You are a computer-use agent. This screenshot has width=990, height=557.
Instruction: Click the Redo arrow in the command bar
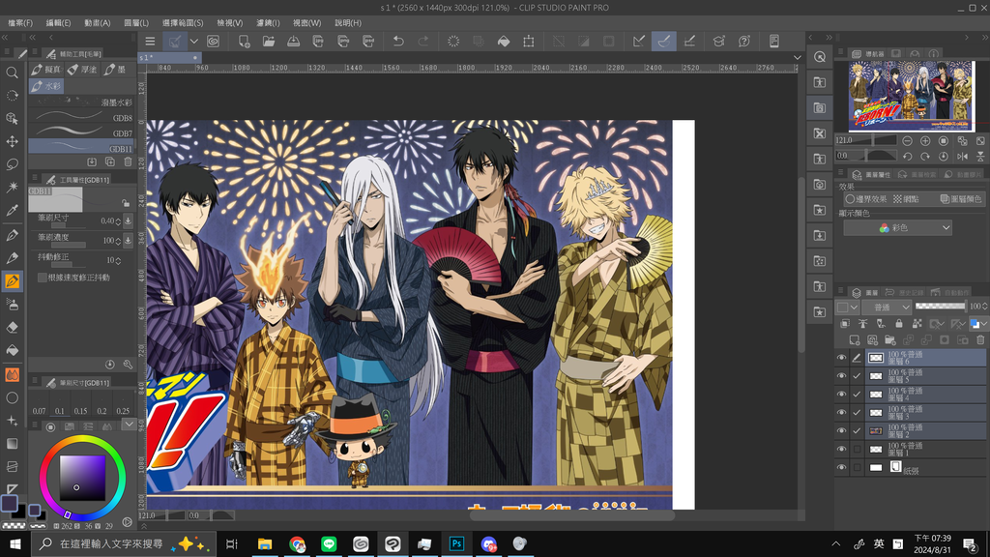point(423,41)
